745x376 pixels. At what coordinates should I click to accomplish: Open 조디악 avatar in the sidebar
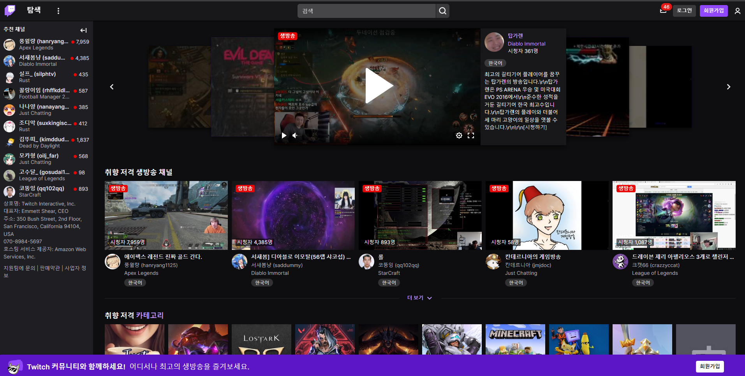pyautogui.click(x=9, y=127)
